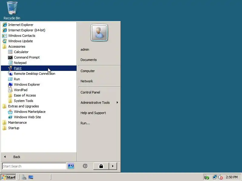Click the Start Search input field

click(34, 166)
